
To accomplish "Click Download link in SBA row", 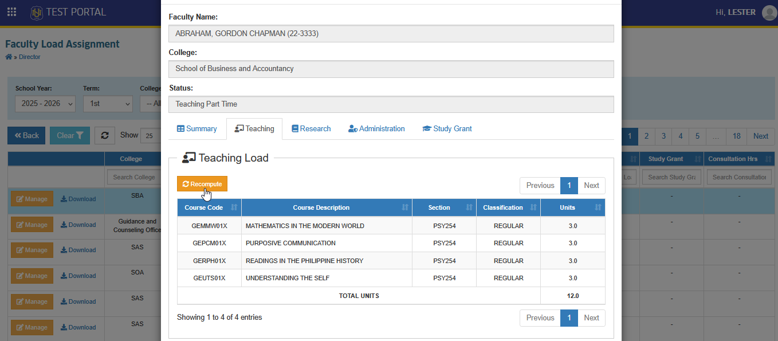I will click(x=78, y=199).
